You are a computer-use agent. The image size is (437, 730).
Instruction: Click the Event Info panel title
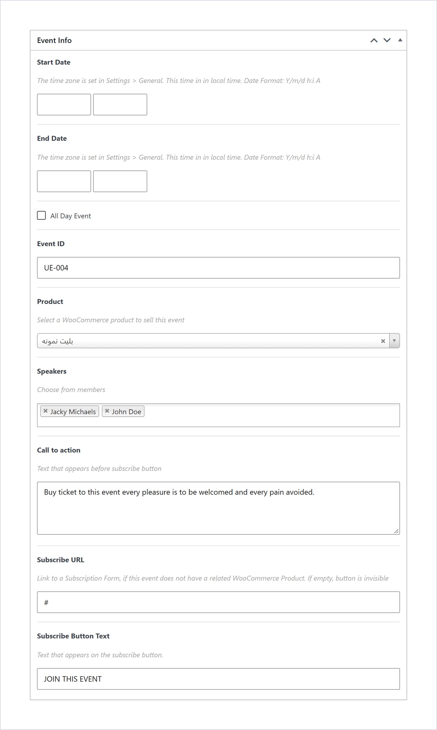point(54,40)
